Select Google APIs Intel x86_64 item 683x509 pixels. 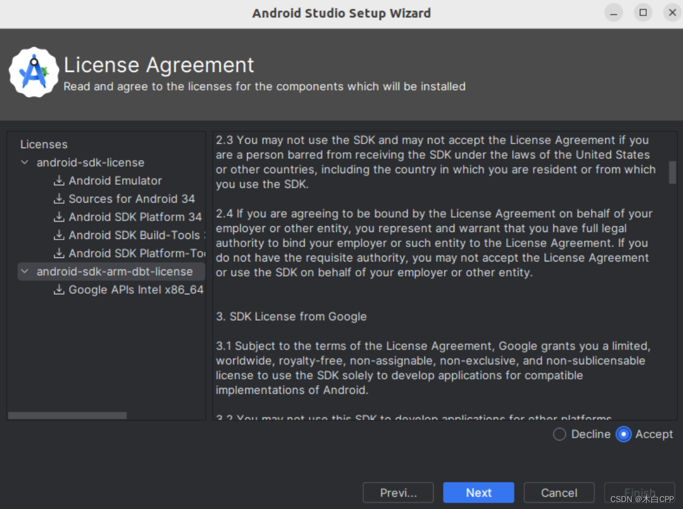pyautogui.click(x=136, y=290)
